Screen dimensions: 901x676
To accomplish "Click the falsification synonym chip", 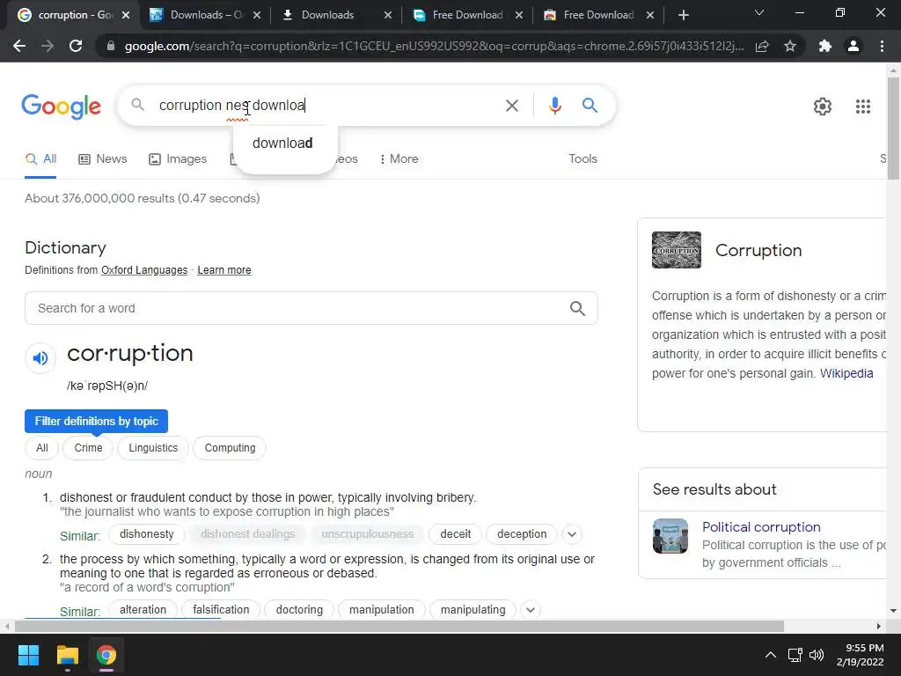I will point(221,610).
